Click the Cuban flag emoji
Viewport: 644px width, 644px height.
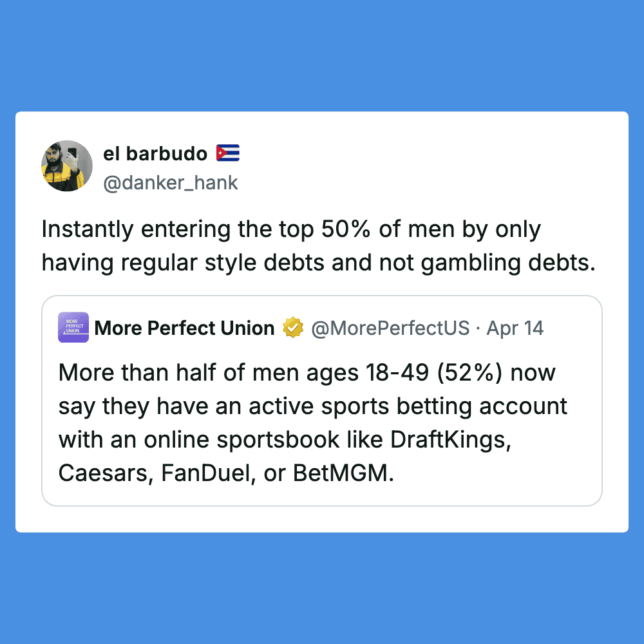(228, 153)
